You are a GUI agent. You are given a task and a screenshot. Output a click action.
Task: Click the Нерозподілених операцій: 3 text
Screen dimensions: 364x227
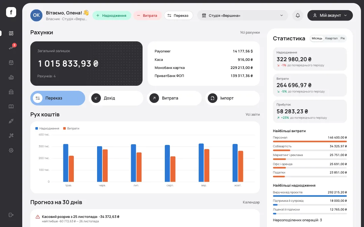pos(297,220)
